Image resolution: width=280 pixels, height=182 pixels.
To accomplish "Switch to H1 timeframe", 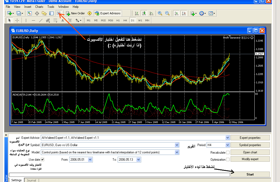I will (118, 21).
